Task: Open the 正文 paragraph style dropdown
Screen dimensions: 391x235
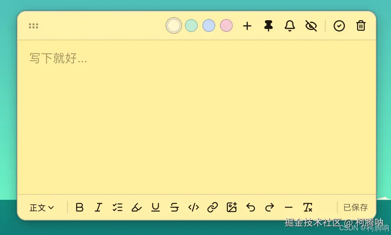Action: pos(41,208)
